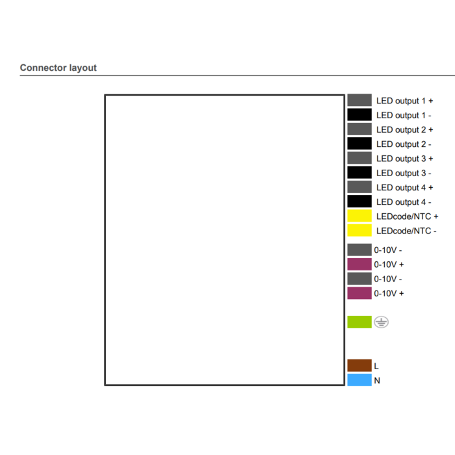Click the gray 0-10V - swatch just below the yellow swatches
The width and height of the screenshot is (455, 455).
(x=359, y=250)
